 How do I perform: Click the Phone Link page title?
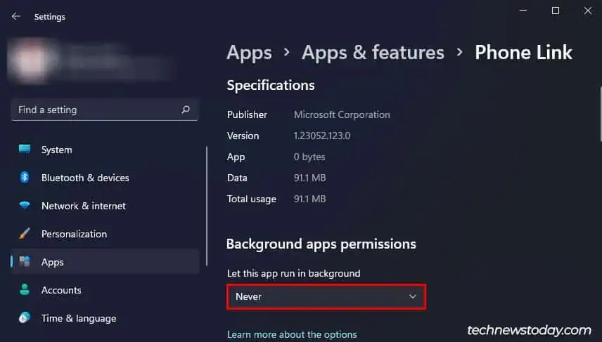pos(523,52)
